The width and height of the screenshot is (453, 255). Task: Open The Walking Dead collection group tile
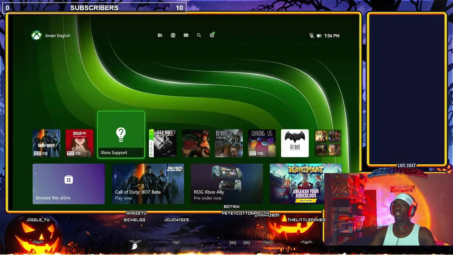tap(328, 143)
